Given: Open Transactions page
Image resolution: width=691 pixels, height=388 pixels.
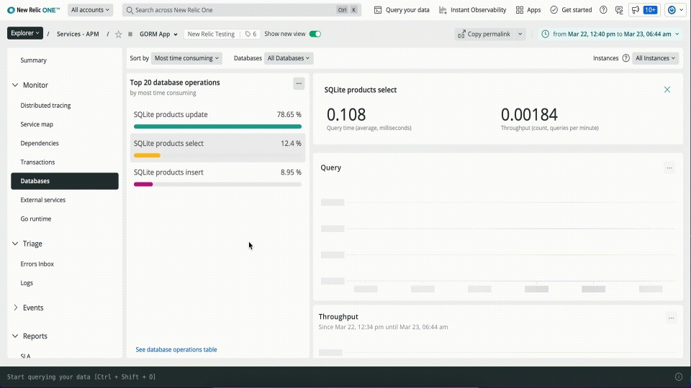Looking at the screenshot, I should [x=37, y=162].
